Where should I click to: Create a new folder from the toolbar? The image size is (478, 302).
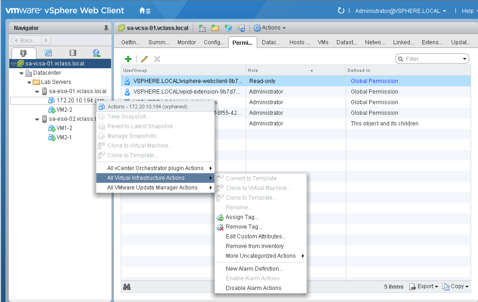pyautogui.click(x=215, y=28)
